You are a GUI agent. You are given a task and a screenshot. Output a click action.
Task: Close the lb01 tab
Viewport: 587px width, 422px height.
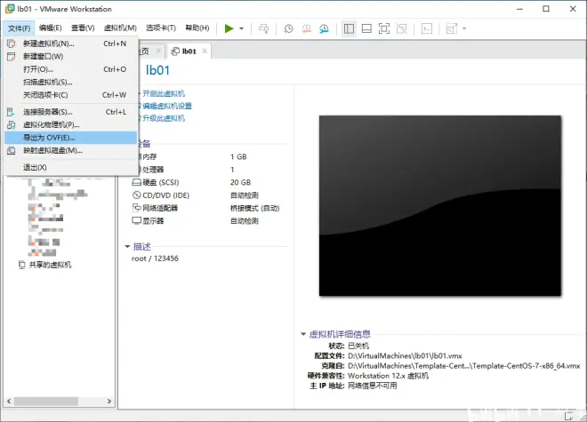[x=205, y=51]
